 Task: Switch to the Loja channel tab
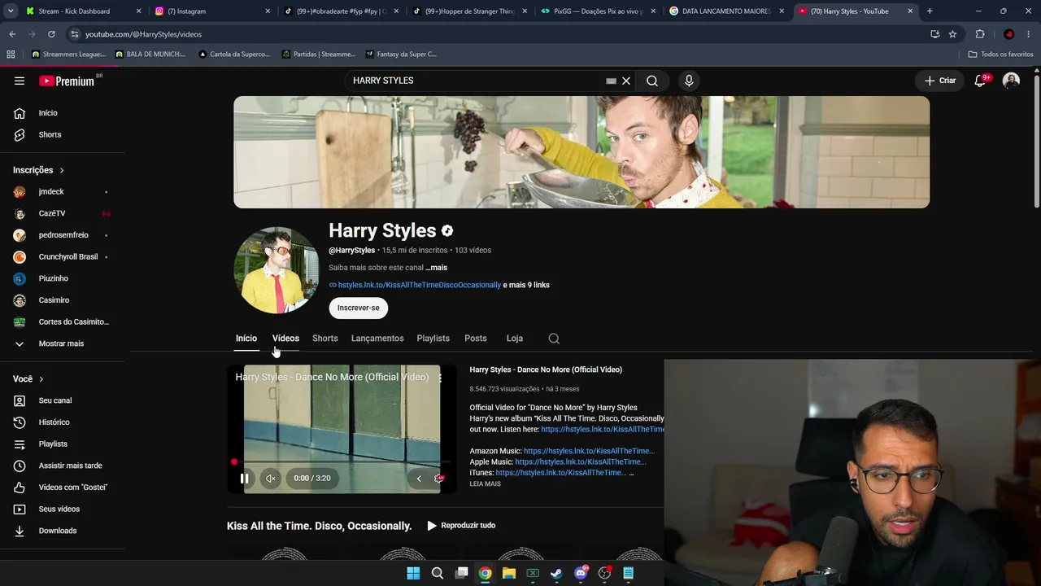[x=515, y=339]
